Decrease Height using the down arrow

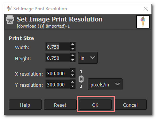[73, 60]
